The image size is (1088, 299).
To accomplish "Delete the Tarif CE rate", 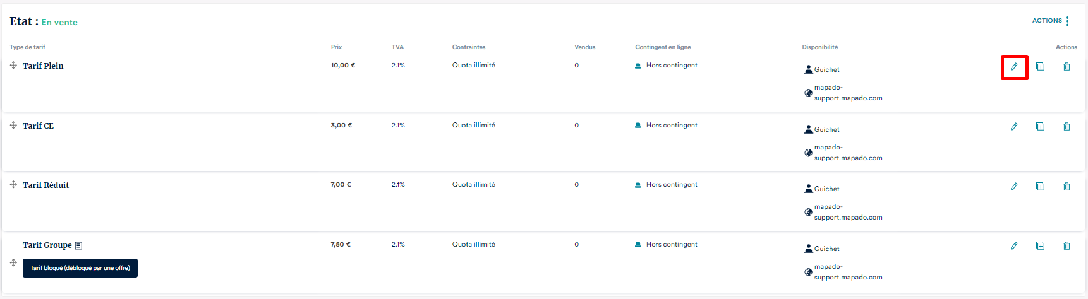I will click(x=1067, y=127).
